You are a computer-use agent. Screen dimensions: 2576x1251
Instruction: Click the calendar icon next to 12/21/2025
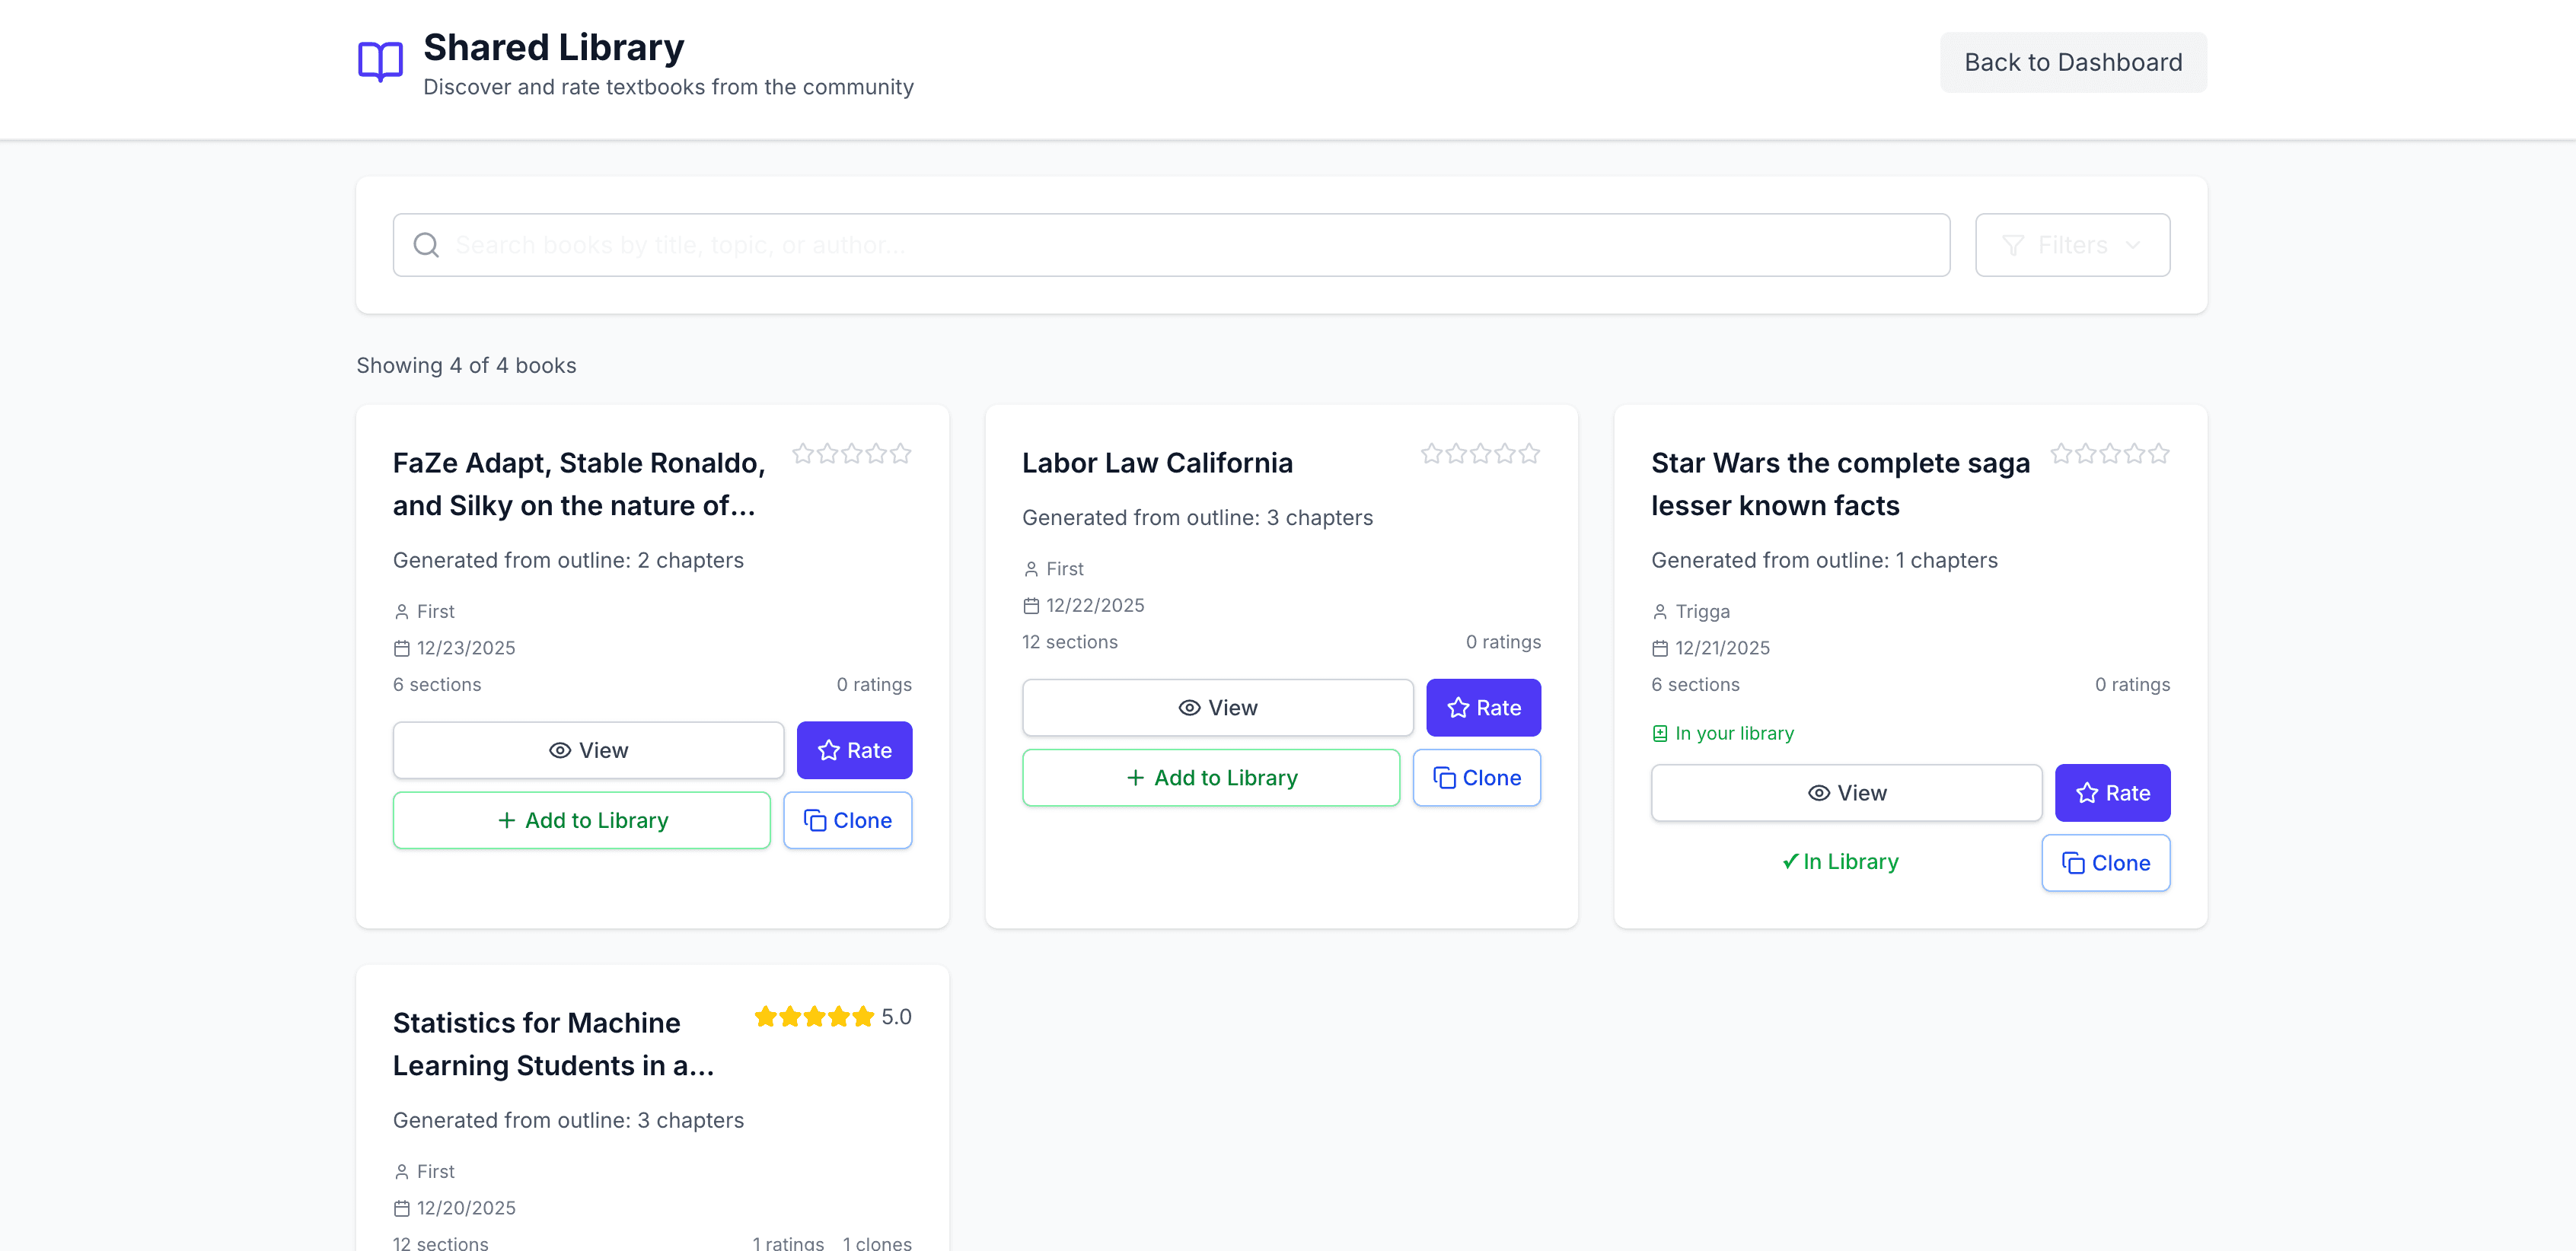pos(1660,648)
